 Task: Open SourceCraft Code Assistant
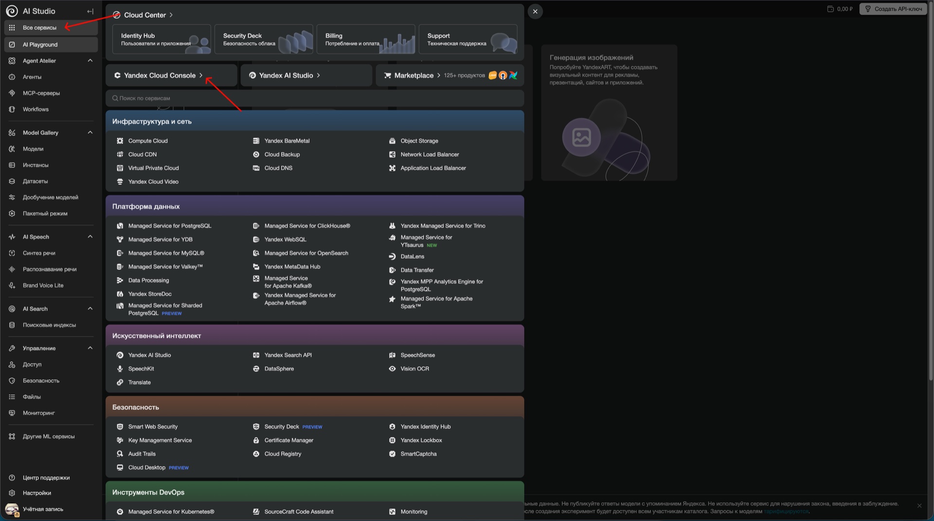pos(299,512)
